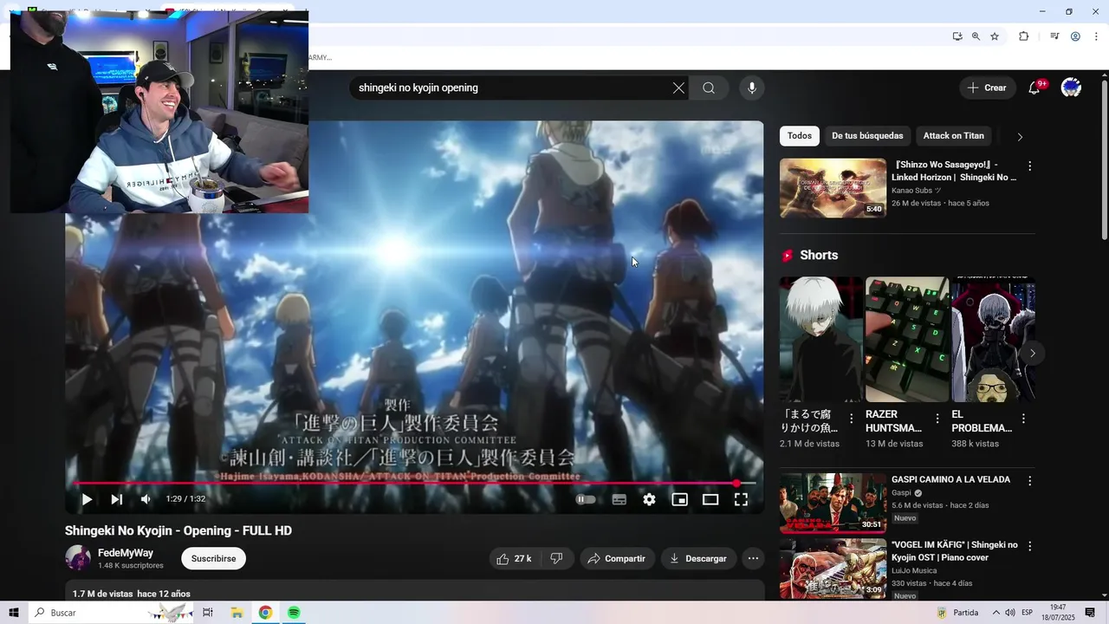
Task: Show more filter chips with arrow
Action: [x=1020, y=136]
